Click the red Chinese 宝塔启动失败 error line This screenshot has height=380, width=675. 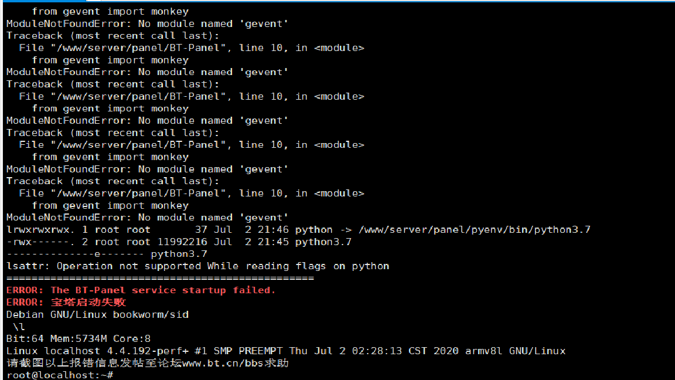coord(66,303)
